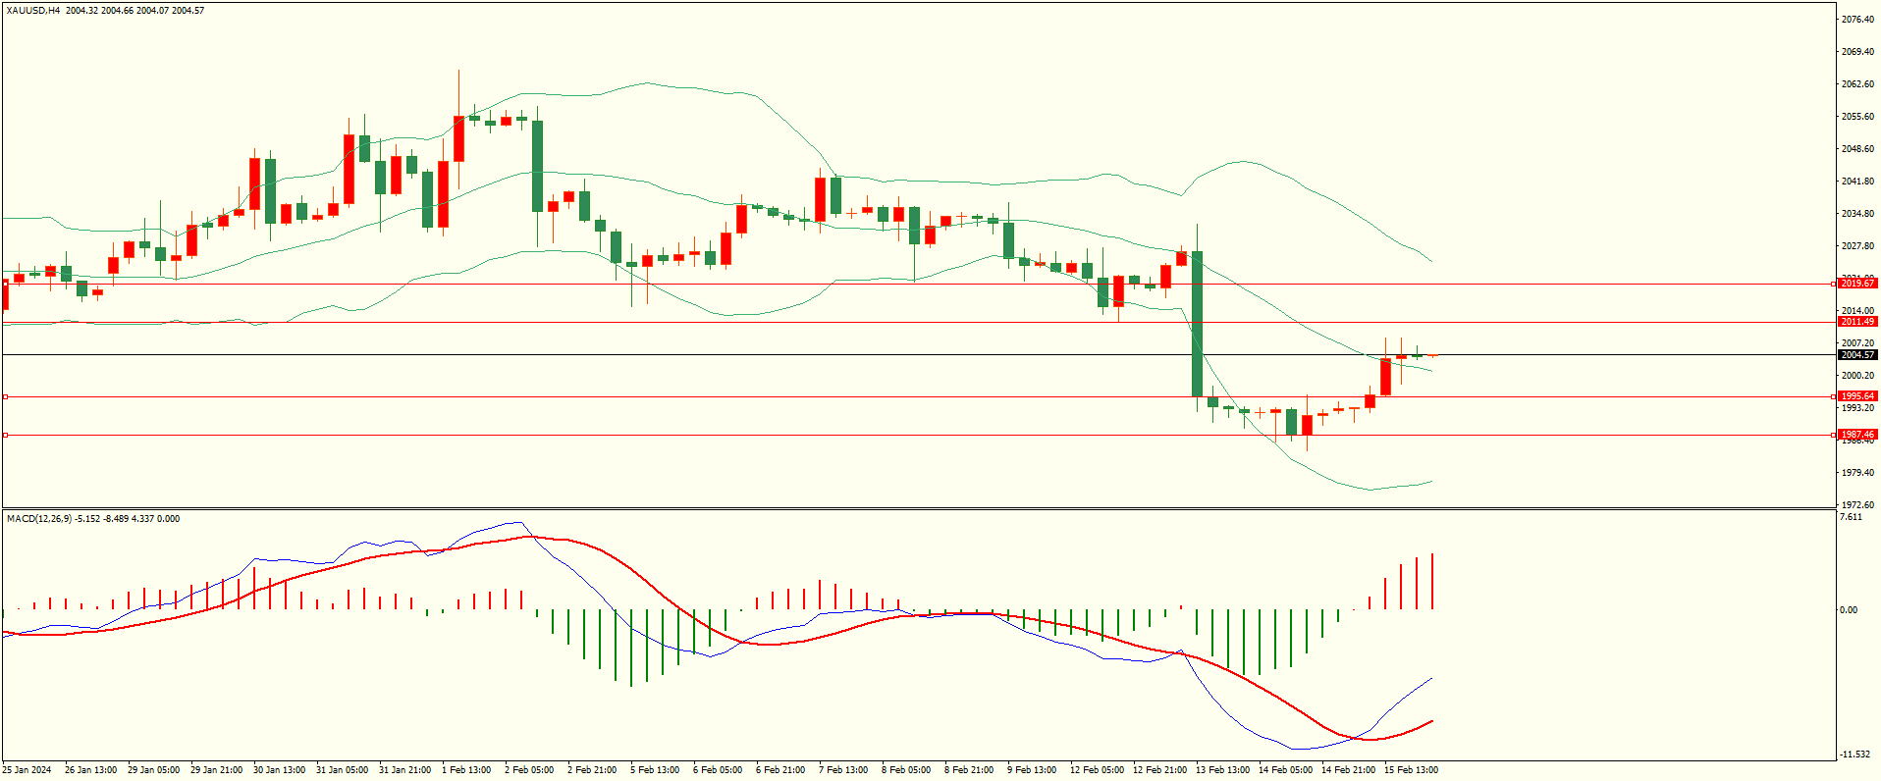Screen dimensions: 1881x781
Task: Click the 2076.40 price scale value
Action: click(1856, 20)
